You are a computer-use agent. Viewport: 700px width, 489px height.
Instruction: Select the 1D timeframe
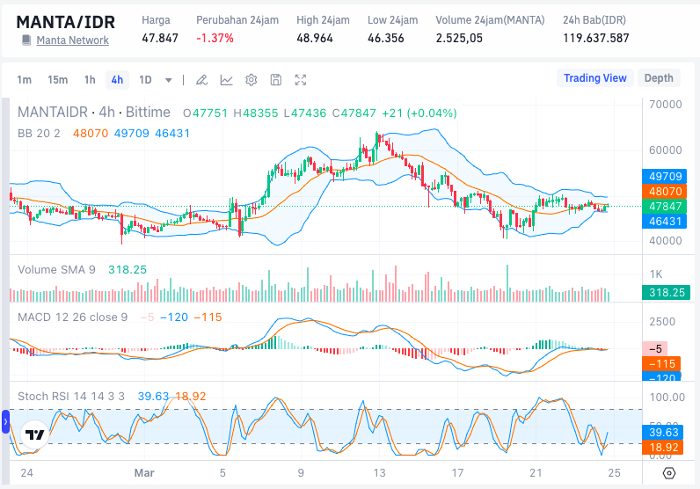pos(145,80)
